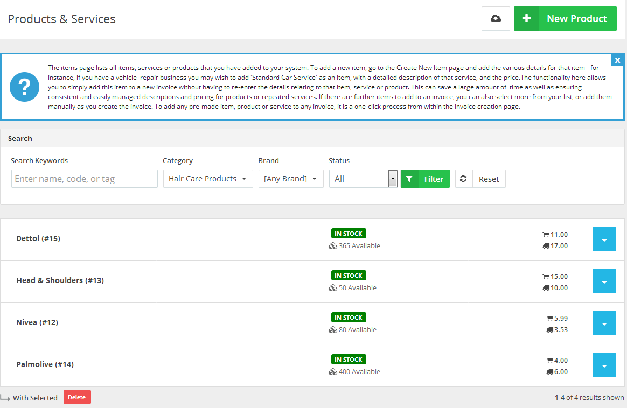This screenshot has width=627, height=408.
Task: Expand actions dropdown for Dettol row
Action: (604, 240)
